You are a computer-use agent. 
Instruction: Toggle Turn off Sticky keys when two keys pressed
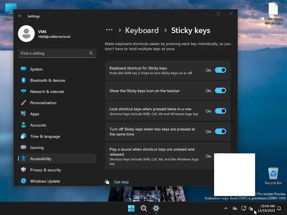pyautogui.click(x=220, y=132)
